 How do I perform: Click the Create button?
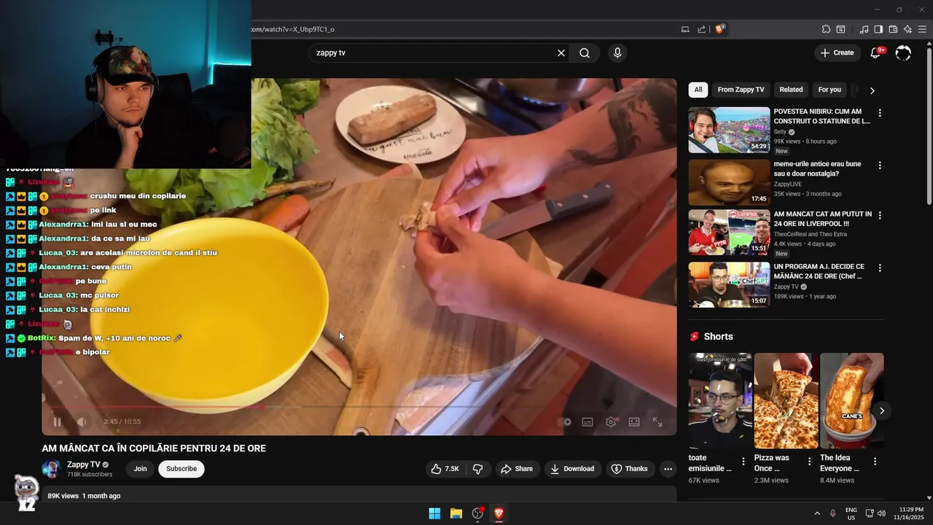[x=837, y=52]
